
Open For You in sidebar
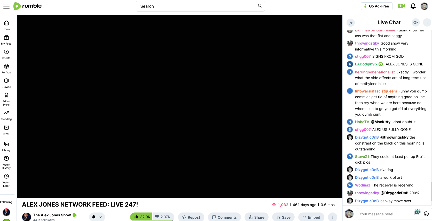tap(6, 69)
